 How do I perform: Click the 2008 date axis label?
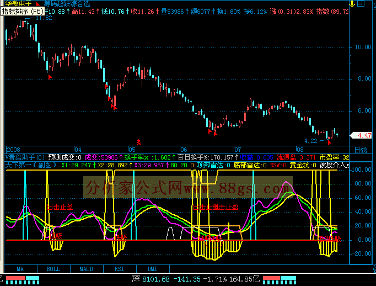(x=13, y=150)
